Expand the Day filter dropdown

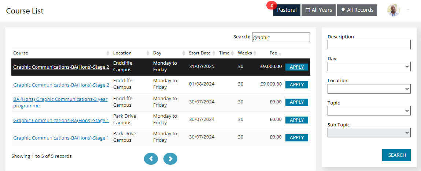coord(369,66)
